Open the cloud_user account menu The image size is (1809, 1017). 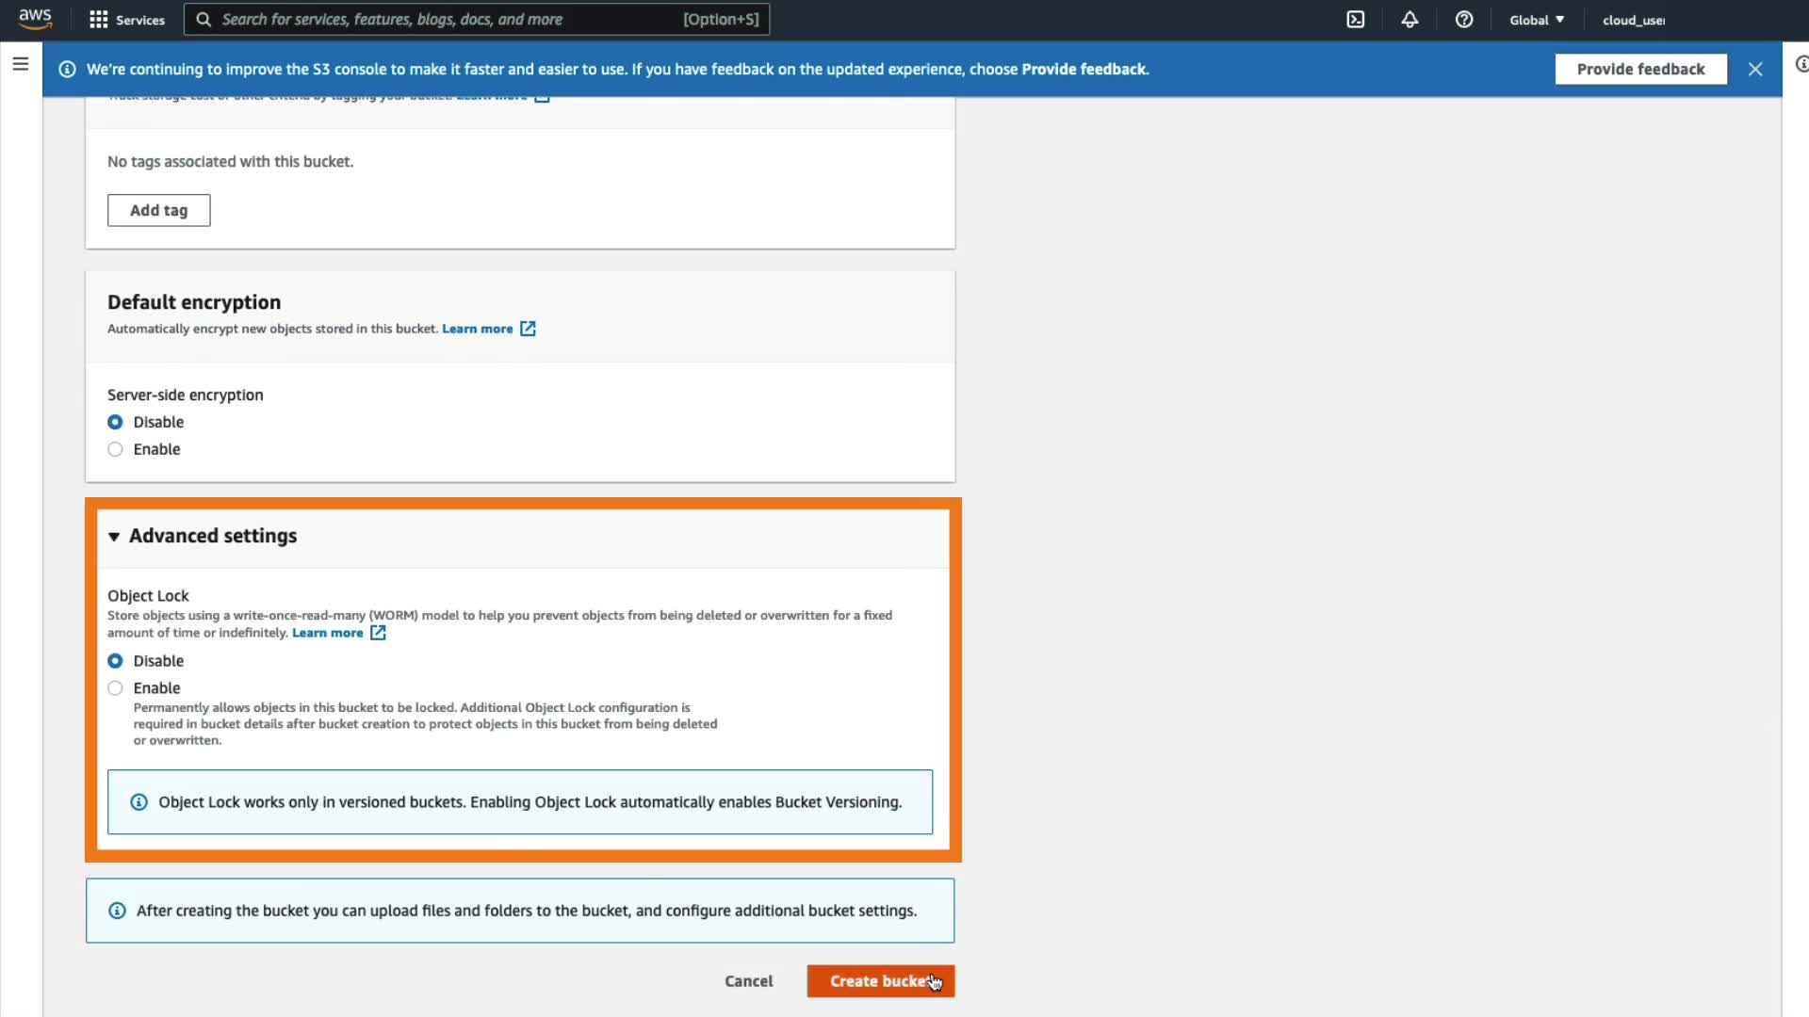tap(1633, 20)
